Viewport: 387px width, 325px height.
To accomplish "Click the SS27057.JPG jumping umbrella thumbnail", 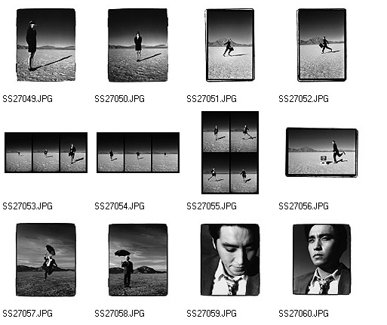I will coord(46,259).
